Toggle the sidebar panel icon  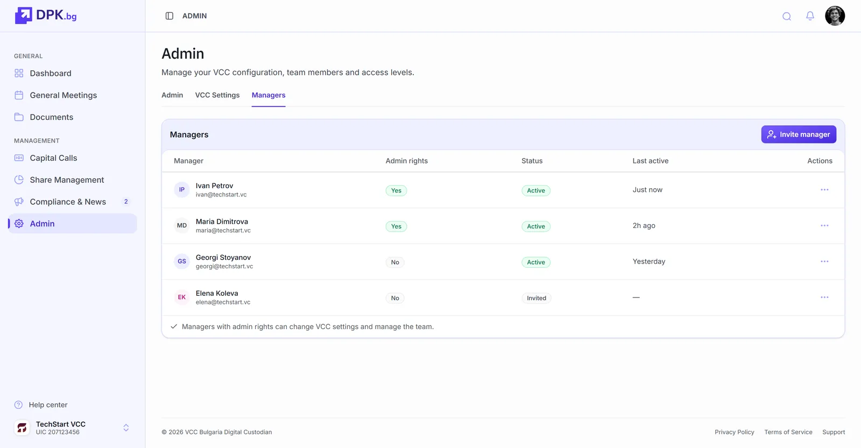pyautogui.click(x=170, y=16)
